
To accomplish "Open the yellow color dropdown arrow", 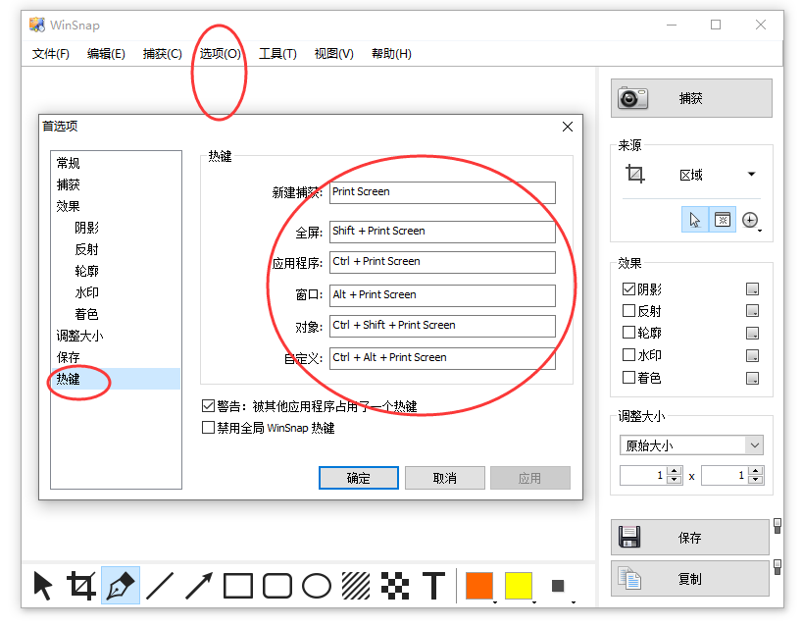I will [x=534, y=602].
